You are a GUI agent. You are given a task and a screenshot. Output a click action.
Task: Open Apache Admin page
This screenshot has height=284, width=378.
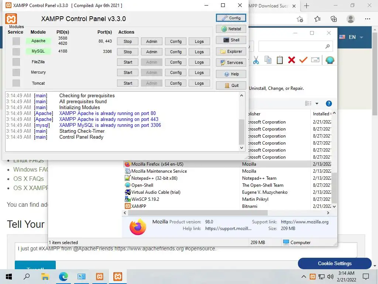151,41
